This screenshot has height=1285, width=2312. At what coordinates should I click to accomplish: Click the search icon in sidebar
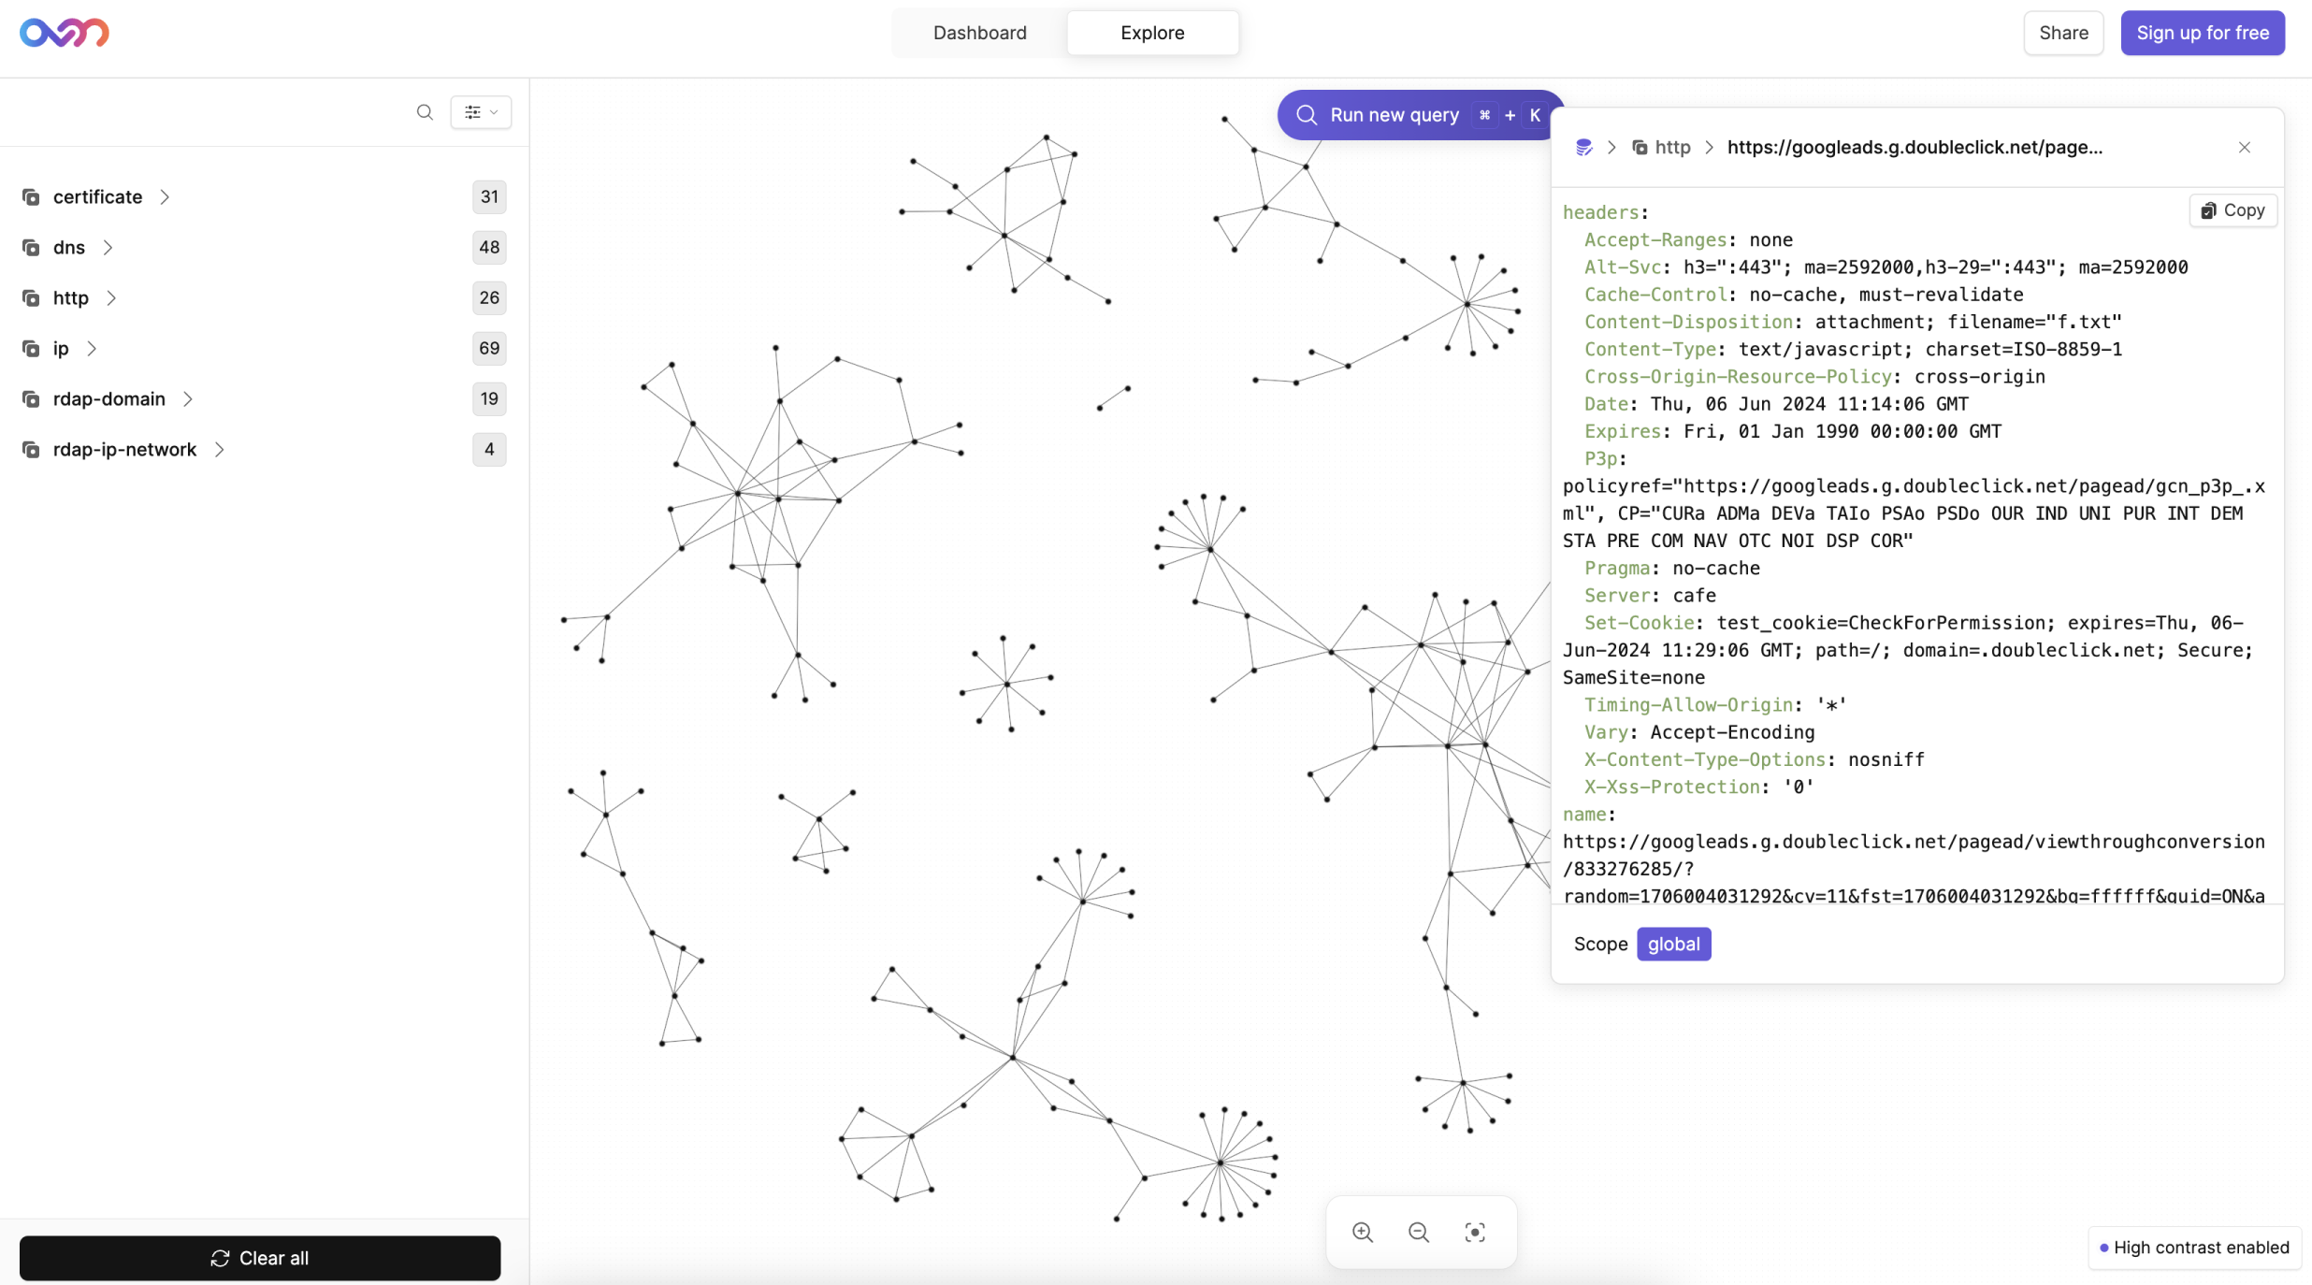point(424,110)
